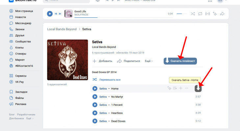The height and width of the screenshot is (131, 240).
Task: Toggle shuffle in the player bar
Action: coord(193,14)
